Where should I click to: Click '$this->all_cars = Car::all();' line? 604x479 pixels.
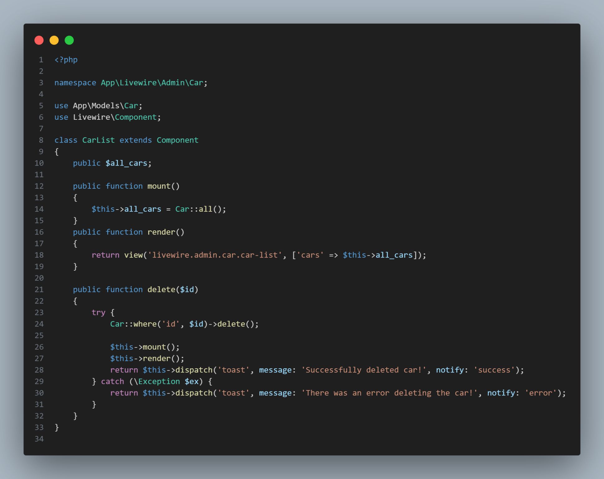pos(159,209)
